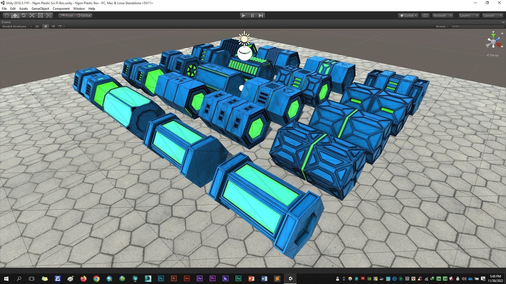Image resolution: width=506 pixels, height=284 pixels.
Task: Toggle scene audio on or off
Action: 53,26
